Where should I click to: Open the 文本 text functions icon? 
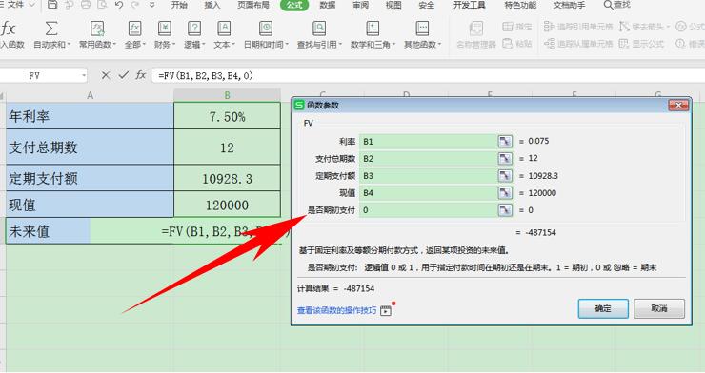point(224,29)
